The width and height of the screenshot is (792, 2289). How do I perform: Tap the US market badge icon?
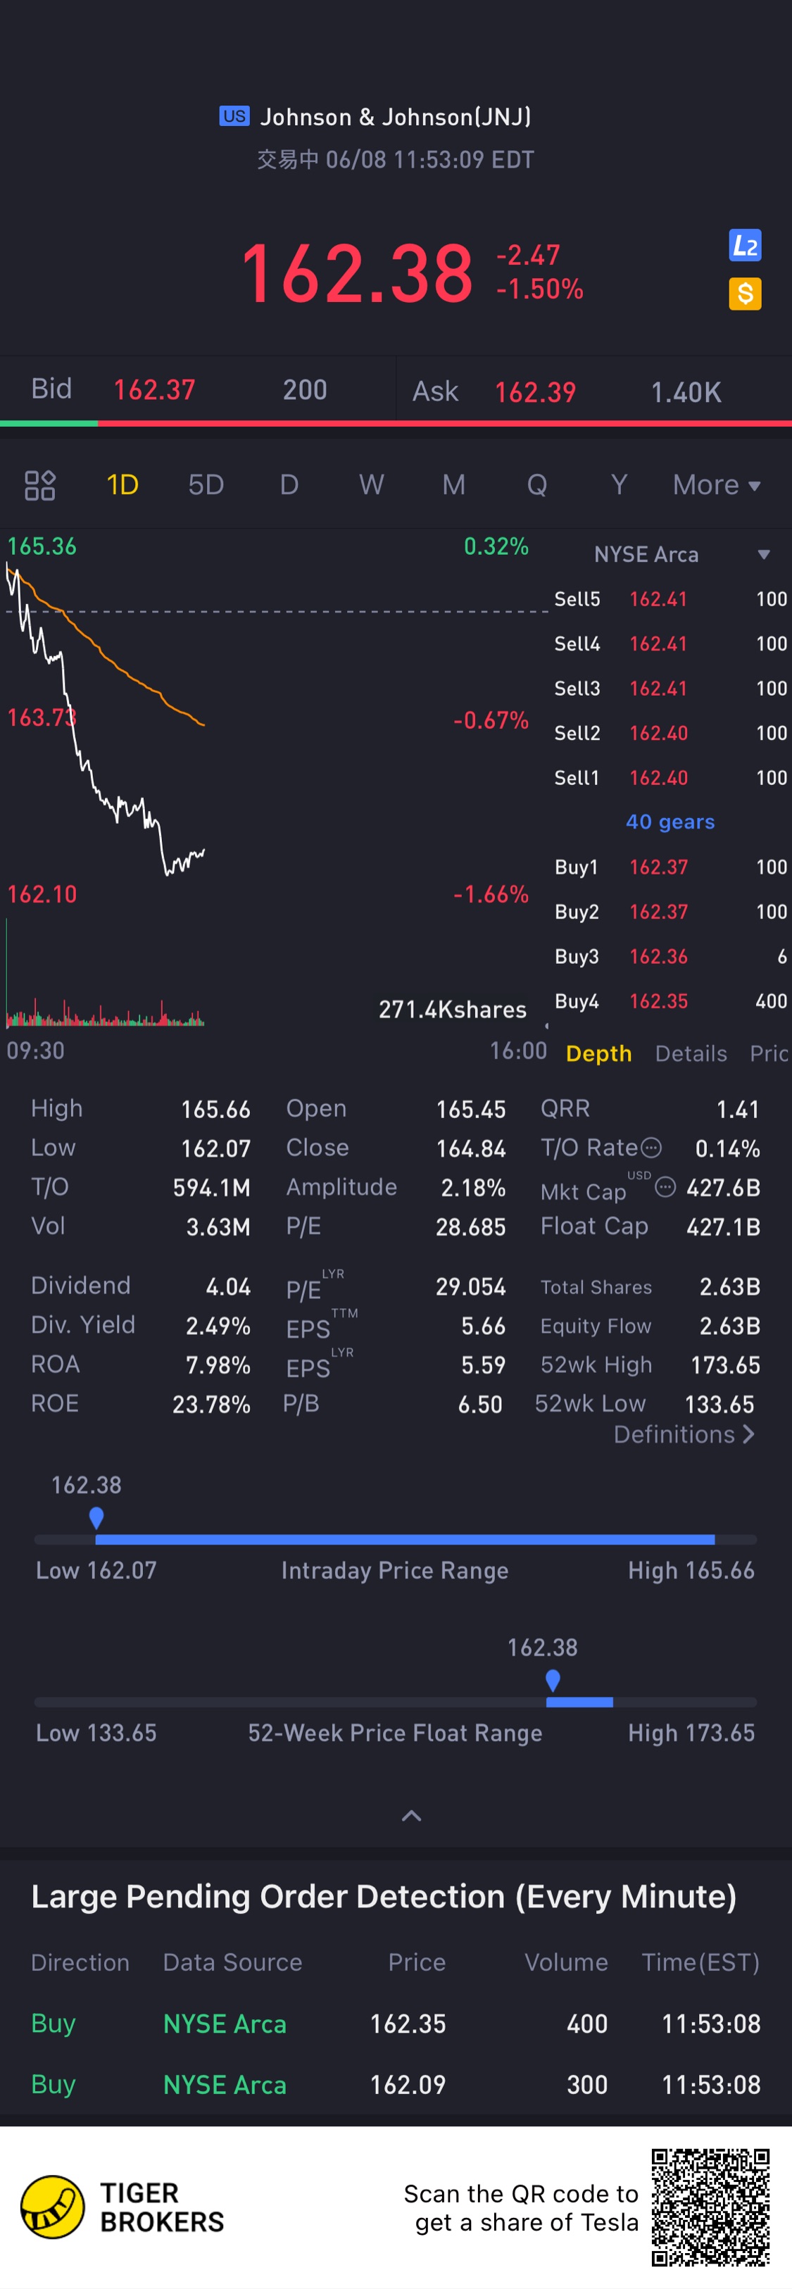[x=234, y=116]
